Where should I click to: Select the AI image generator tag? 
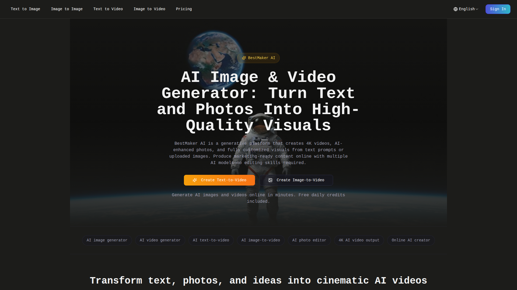107,240
